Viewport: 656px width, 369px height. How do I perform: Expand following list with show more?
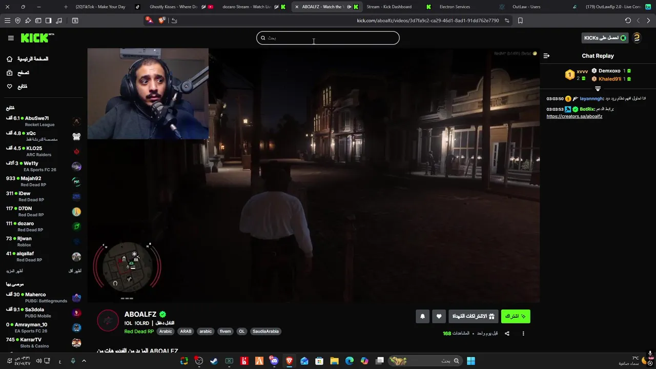coord(14,271)
